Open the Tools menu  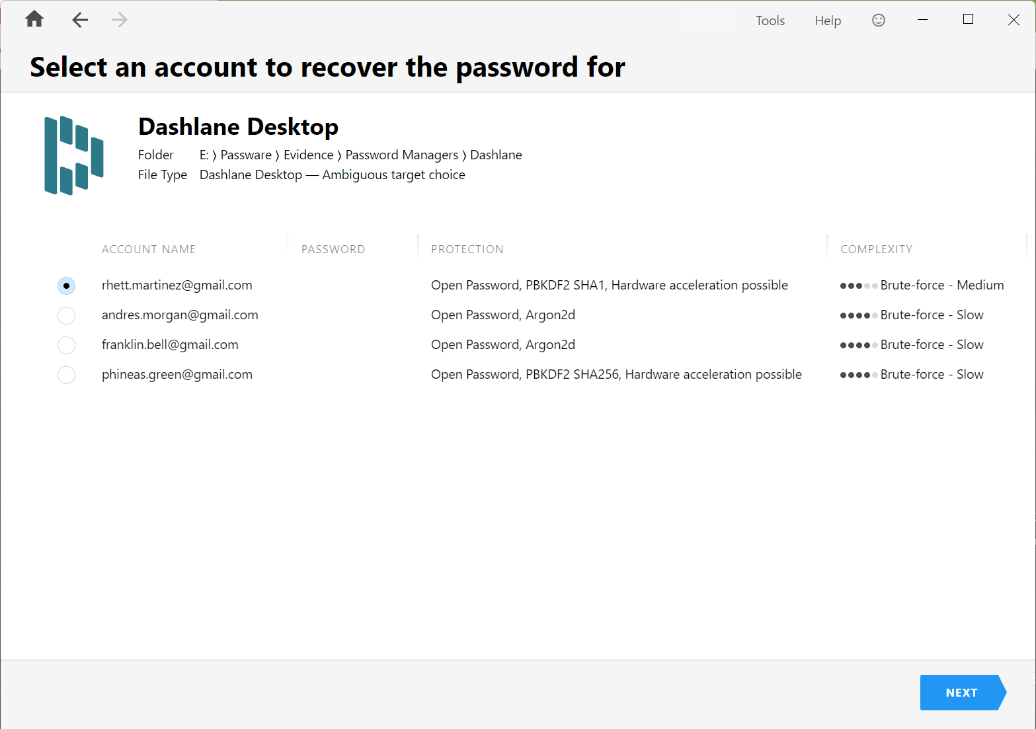pos(770,20)
